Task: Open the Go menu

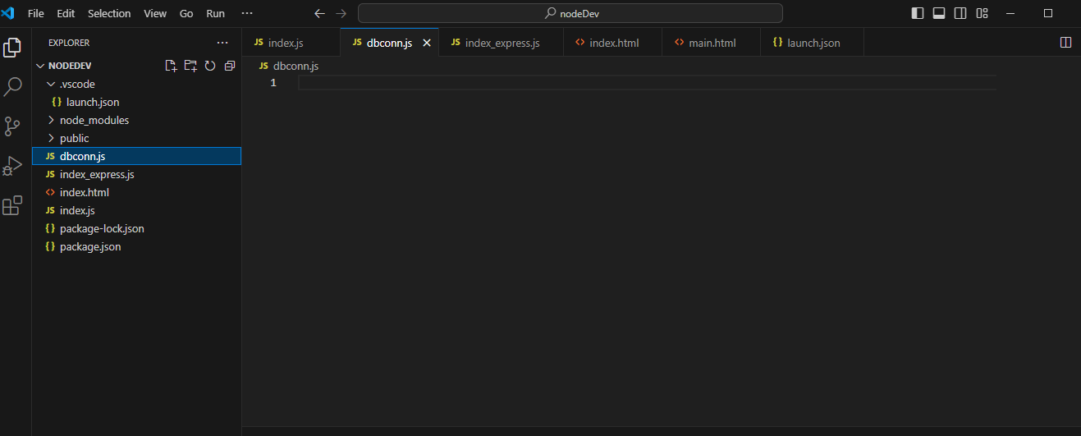Action: [186, 13]
